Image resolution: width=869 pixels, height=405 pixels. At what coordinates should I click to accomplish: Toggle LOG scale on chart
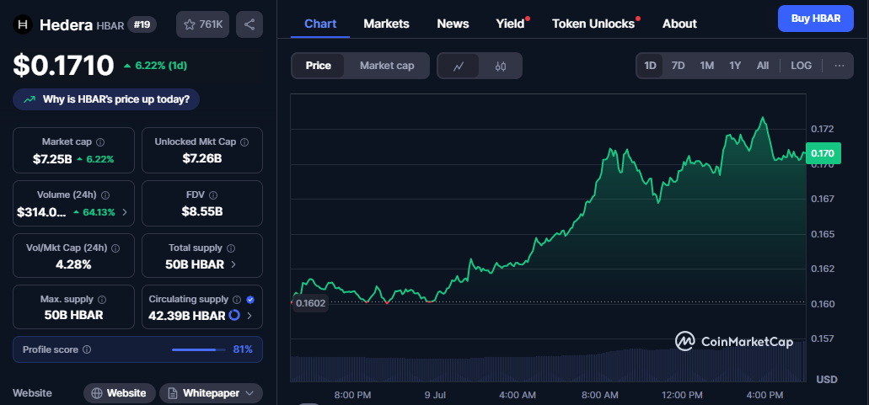[x=801, y=66]
